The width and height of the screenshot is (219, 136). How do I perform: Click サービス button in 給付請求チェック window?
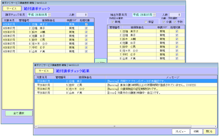[12, 9]
